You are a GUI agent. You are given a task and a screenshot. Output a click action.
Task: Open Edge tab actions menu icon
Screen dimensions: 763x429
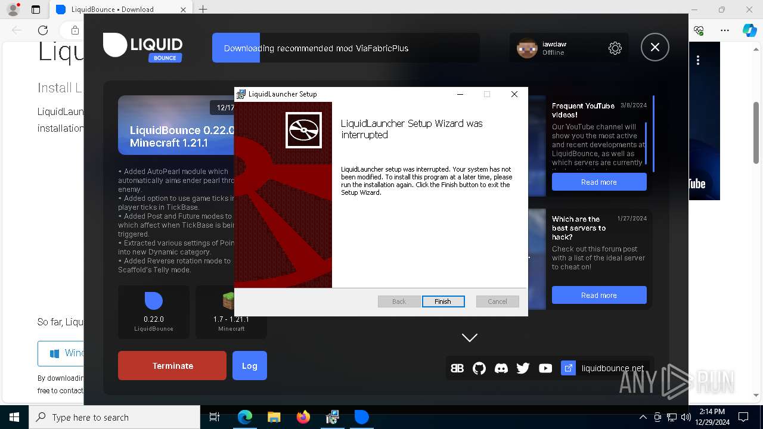pyautogui.click(x=36, y=9)
